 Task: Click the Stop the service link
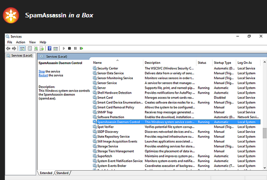tap(42, 71)
